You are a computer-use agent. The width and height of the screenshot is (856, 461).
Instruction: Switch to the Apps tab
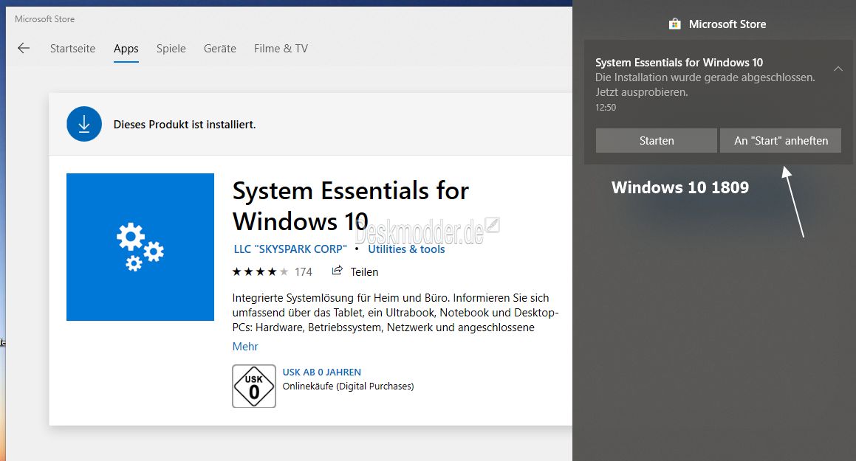coord(126,49)
